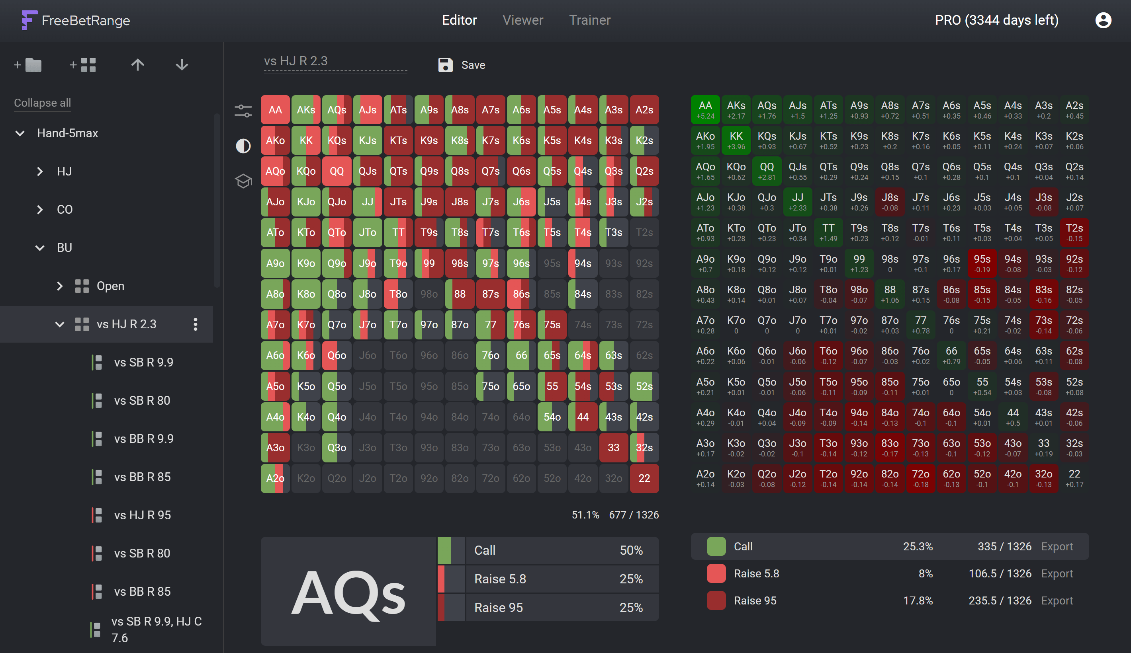Select the KK cell in the range grid
This screenshot has width=1131, height=653.
(x=306, y=140)
